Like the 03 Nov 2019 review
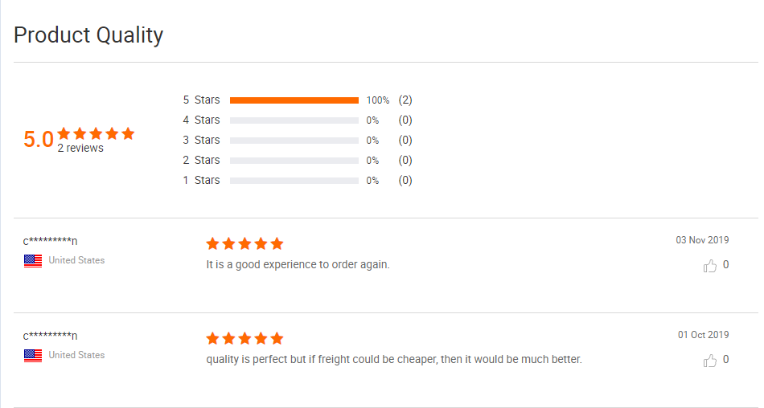The height and width of the screenshot is (408, 764). click(710, 265)
